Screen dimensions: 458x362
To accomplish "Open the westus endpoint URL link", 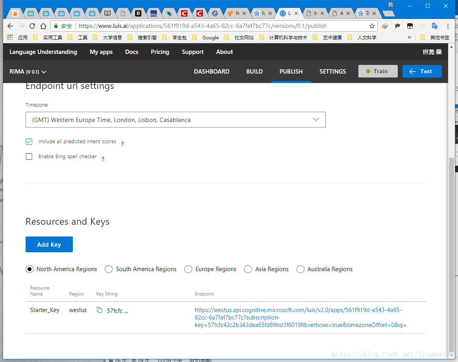I will coord(300,317).
